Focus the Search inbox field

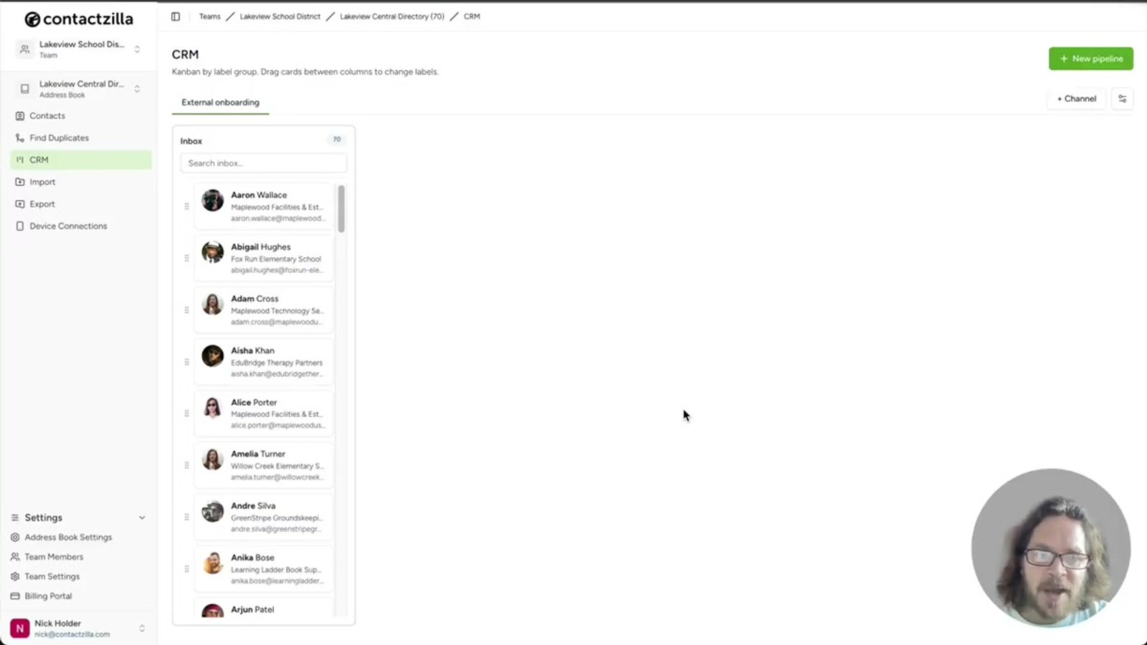264,163
